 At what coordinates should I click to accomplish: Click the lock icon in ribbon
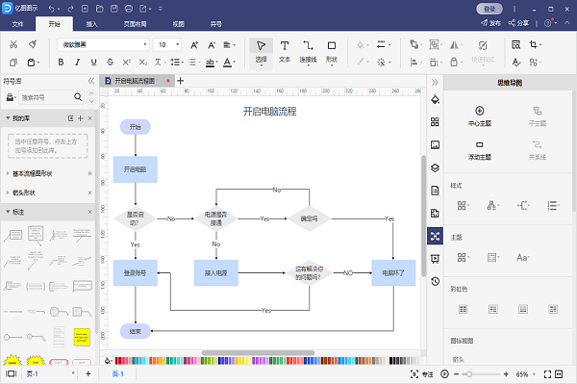(x=454, y=62)
